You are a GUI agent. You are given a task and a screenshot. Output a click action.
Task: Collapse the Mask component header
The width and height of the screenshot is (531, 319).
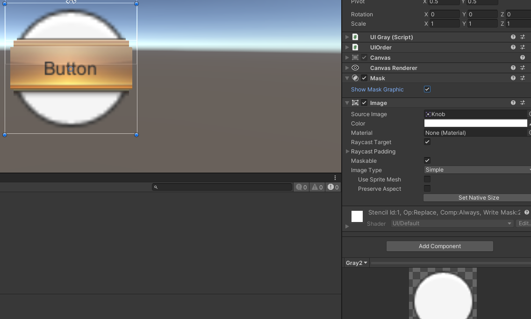coord(347,78)
